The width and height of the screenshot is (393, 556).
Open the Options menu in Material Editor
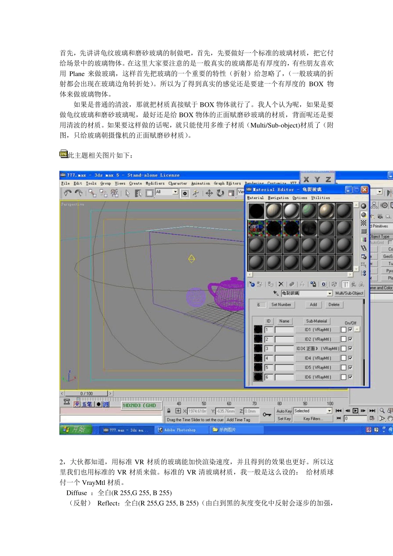coord(300,198)
